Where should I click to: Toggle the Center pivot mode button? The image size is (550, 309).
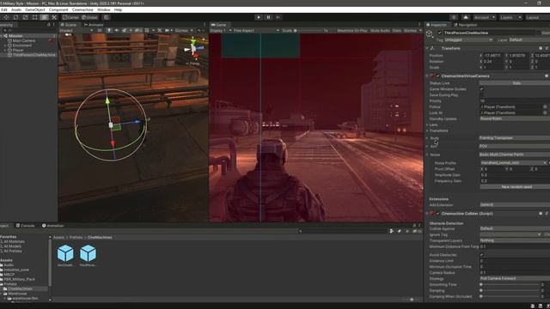tap(70, 17)
